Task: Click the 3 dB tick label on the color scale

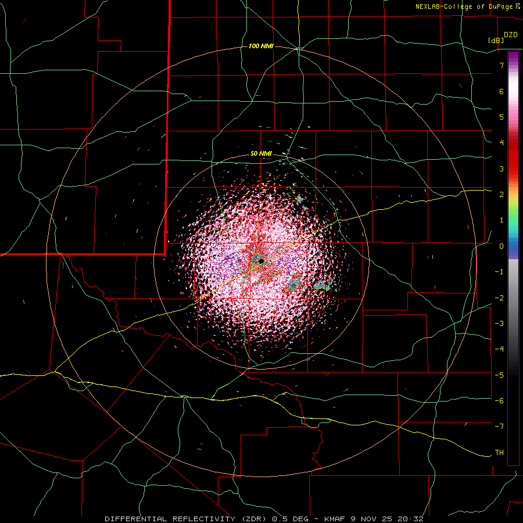Action: click(501, 169)
